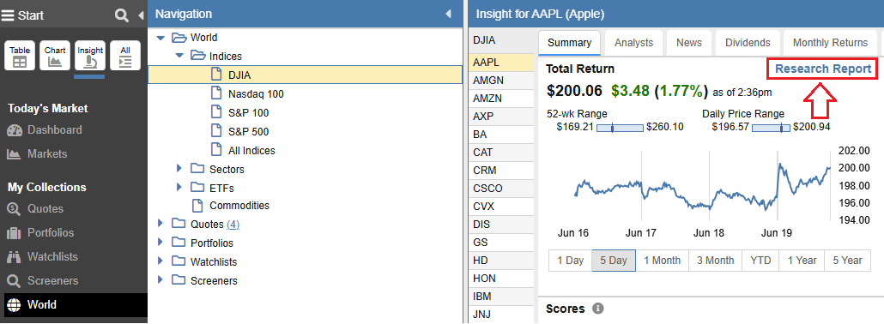Select the 1 Month chart range
The height and width of the screenshot is (324, 884).
click(x=662, y=261)
